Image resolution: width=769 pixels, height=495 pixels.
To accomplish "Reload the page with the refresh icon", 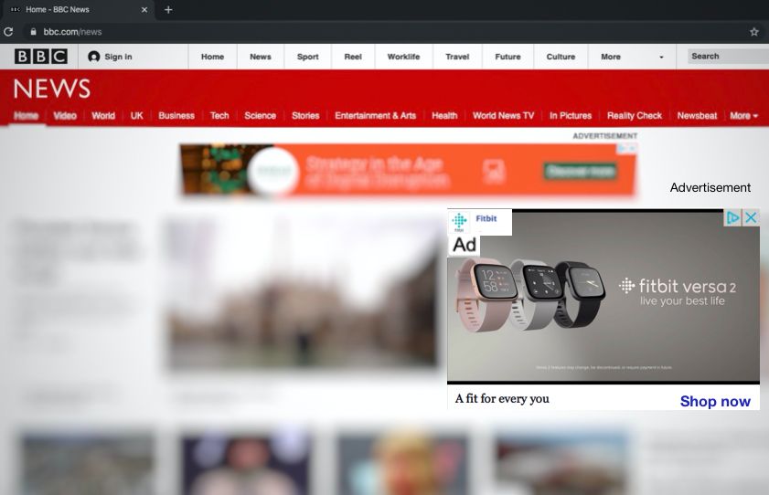I will click(x=8, y=32).
